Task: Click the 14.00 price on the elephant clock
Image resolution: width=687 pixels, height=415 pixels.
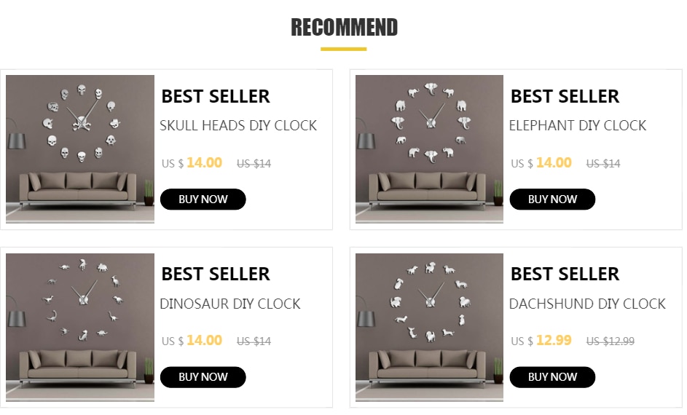Action: click(554, 162)
